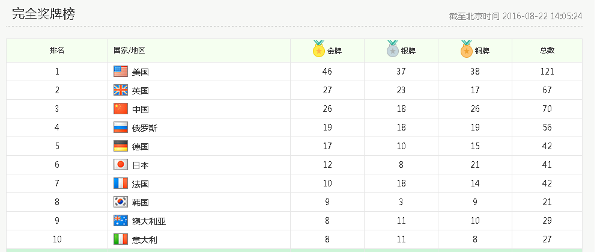This screenshot has height=252, width=603.
Task: Click the 排名 column header
Action: point(57,51)
